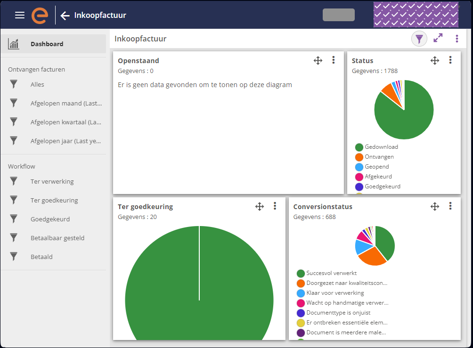Toggle the Gedownload legend swatch
473x348 pixels.
pyautogui.click(x=359, y=147)
